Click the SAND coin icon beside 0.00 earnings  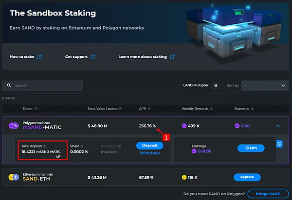(237, 126)
